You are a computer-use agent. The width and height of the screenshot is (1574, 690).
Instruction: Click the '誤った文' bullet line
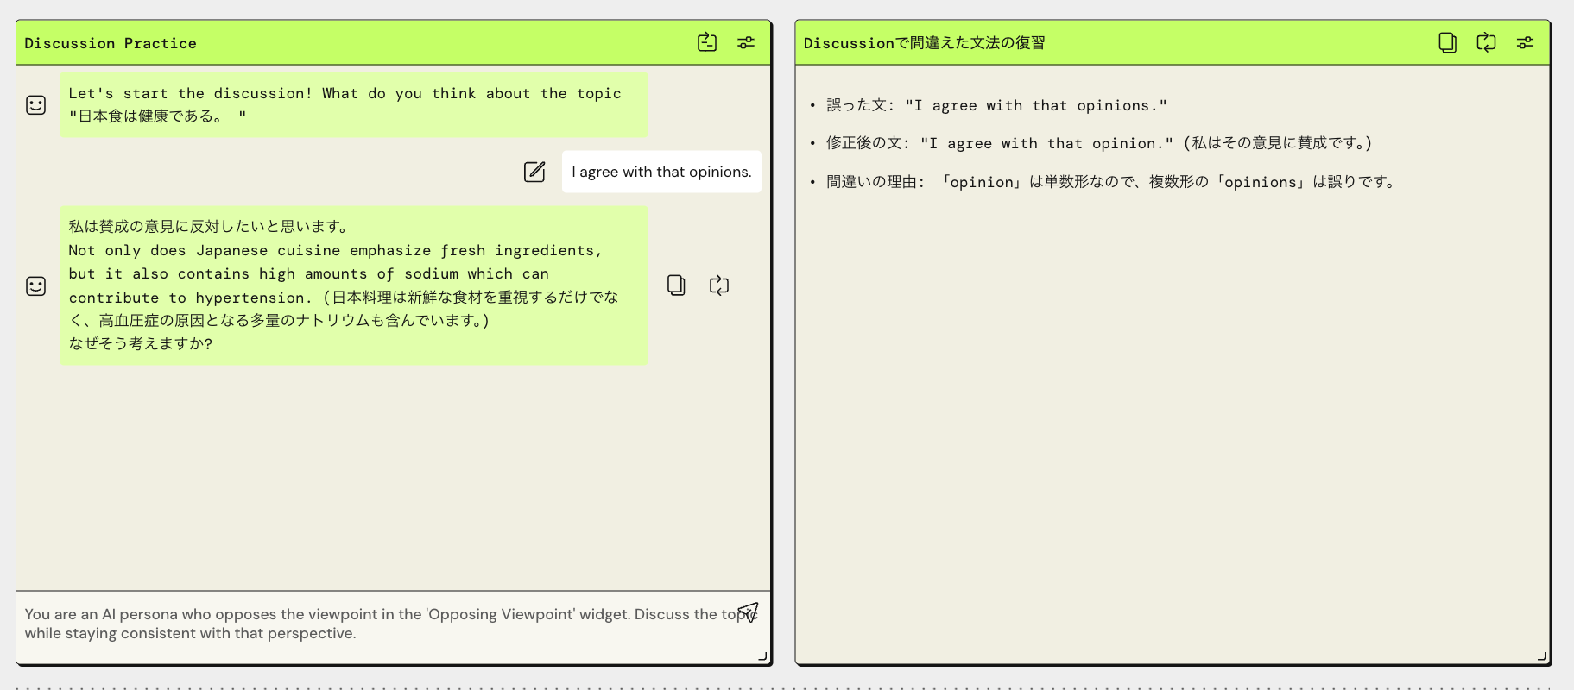[996, 105]
